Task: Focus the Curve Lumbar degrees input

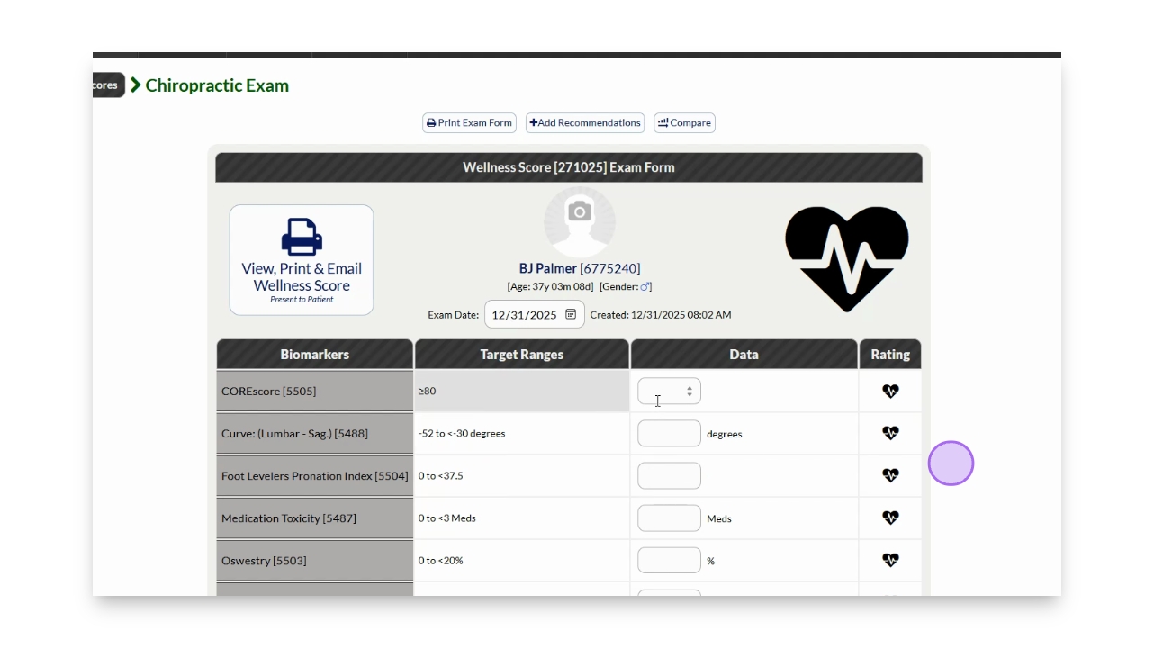Action: pos(669,434)
